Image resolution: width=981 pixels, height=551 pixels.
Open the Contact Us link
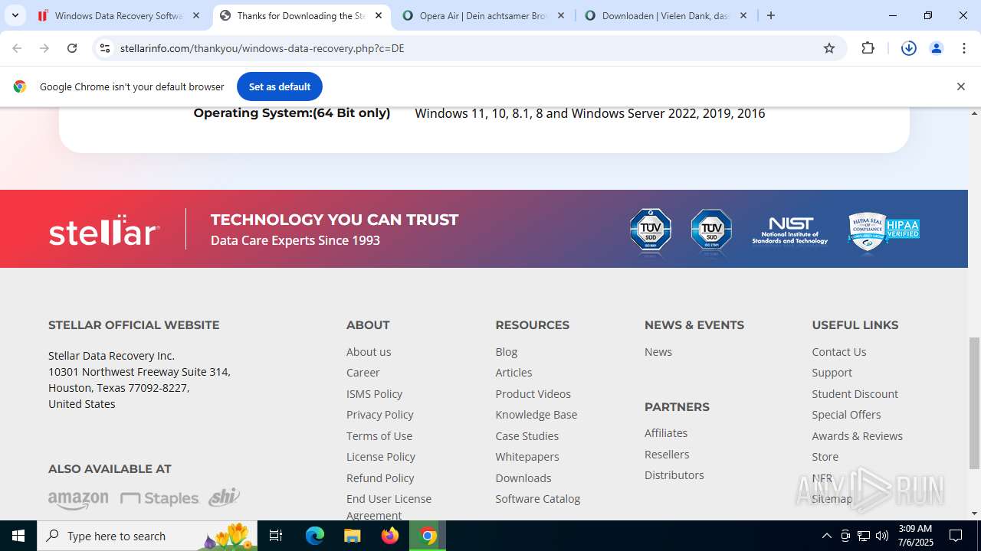(x=839, y=352)
